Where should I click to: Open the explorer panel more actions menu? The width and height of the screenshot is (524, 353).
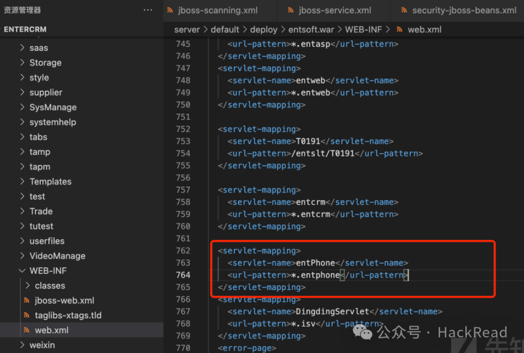click(x=147, y=10)
